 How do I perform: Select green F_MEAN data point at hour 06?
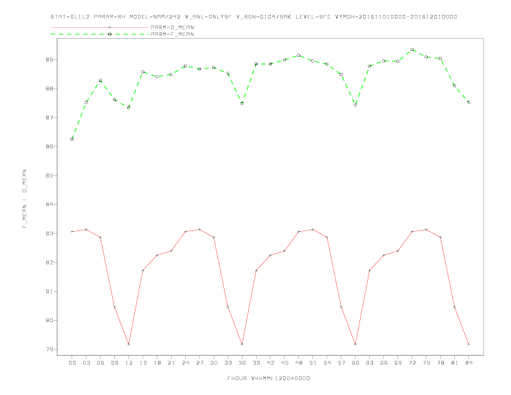coord(101,81)
